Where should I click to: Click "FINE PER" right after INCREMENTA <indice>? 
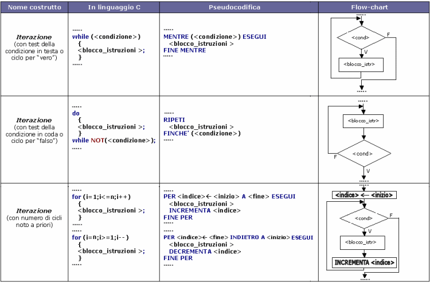click(178, 217)
